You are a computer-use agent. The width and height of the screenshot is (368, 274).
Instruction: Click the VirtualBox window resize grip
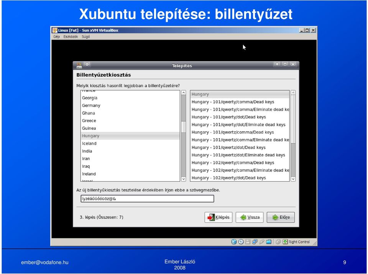click(315, 243)
